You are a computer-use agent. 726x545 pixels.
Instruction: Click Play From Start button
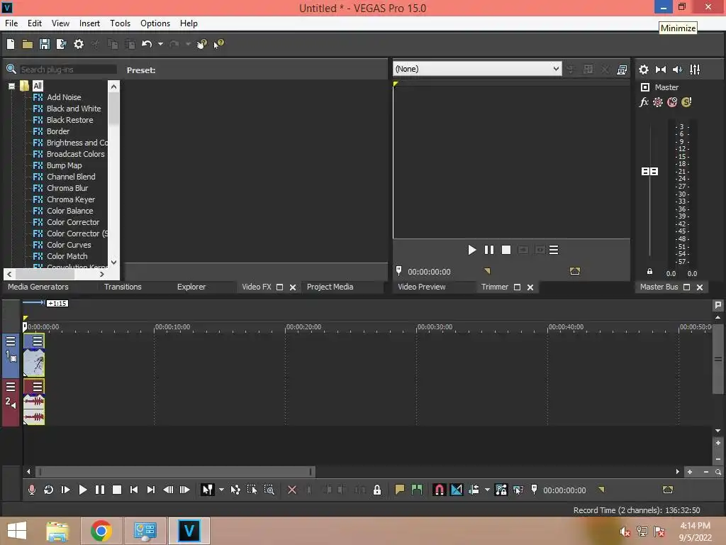coord(65,490)
